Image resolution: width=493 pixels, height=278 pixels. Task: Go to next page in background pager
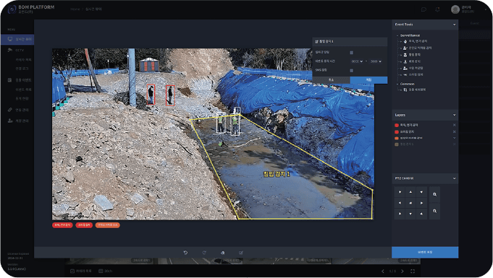click(402, 272)
